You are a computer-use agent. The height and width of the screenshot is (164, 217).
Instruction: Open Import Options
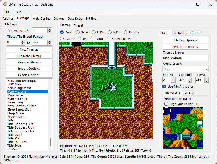(x=29, y=69)
